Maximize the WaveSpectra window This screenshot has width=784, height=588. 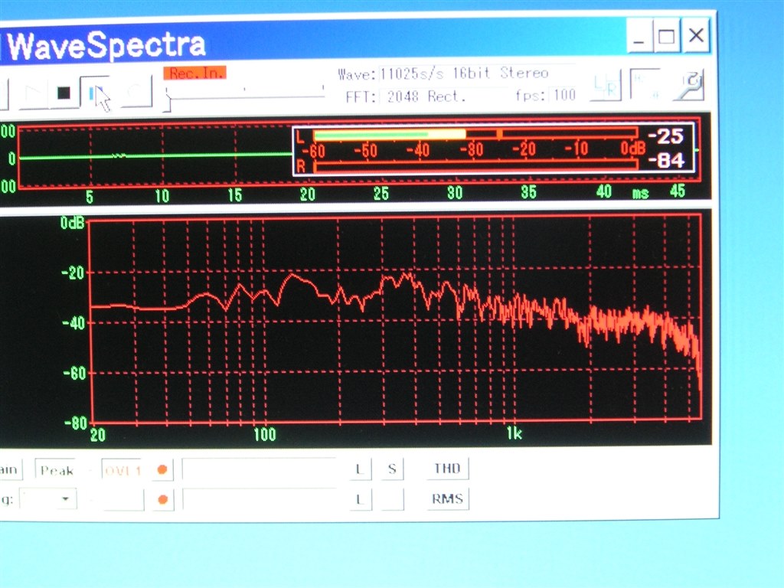pyautogui.click(x=667, y=36)
